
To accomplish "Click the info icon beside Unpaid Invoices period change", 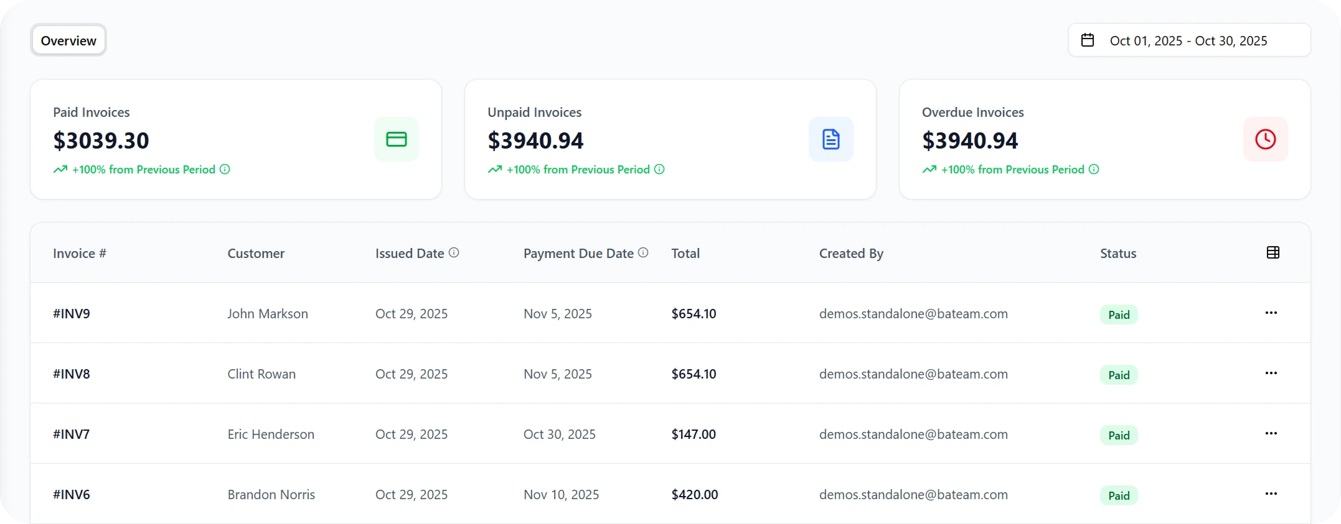I will (x=659, y=169).
